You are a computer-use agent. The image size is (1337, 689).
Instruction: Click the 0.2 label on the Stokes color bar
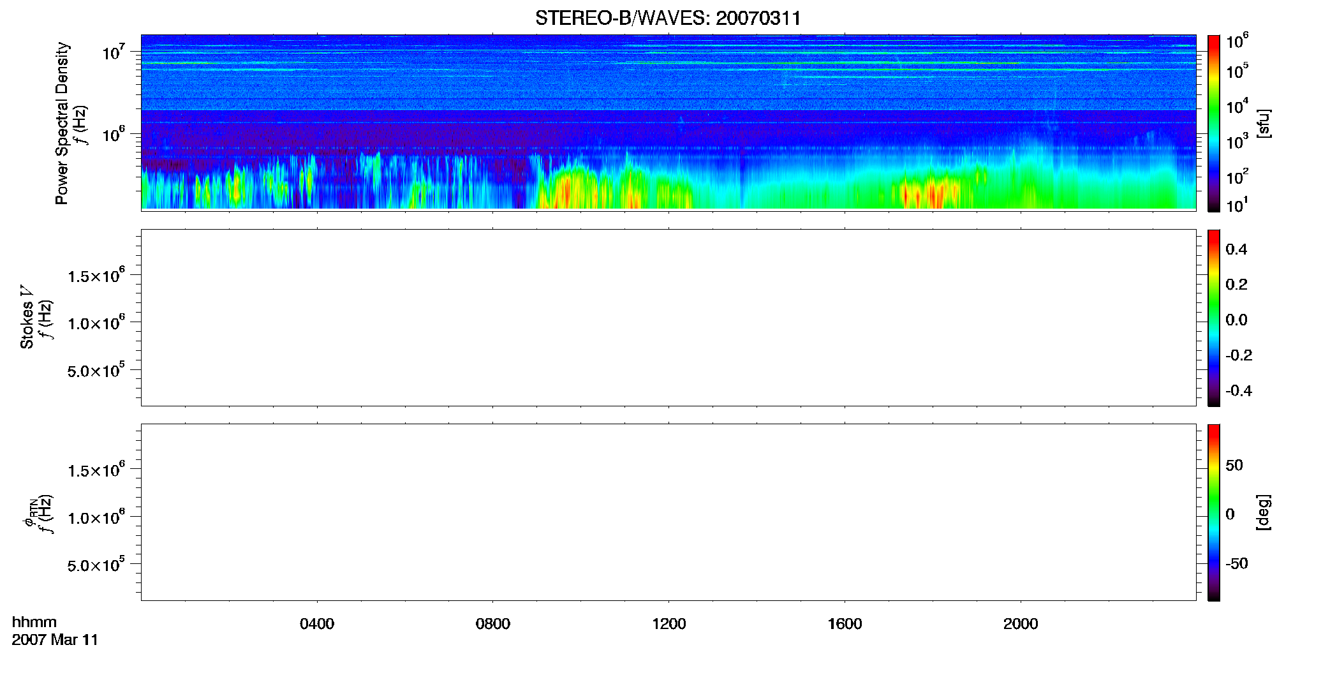point(1236,285)
